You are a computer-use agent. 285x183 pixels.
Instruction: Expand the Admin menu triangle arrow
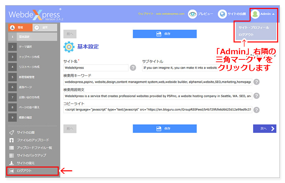tap(273, 14)
